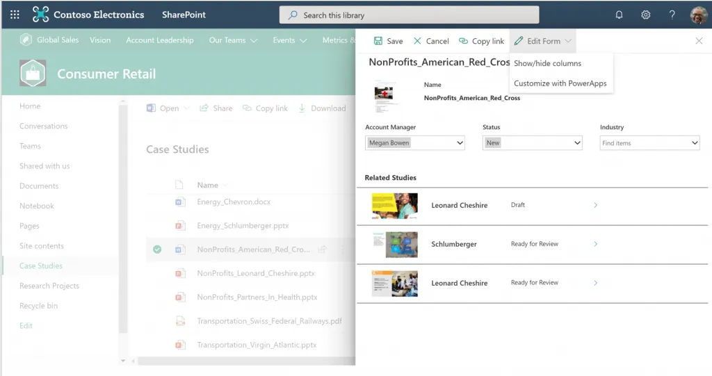Click the Schlumberger study thumbnail
Image resolution: width=712 pixels, height=376 pixels.
pos(395,245)
